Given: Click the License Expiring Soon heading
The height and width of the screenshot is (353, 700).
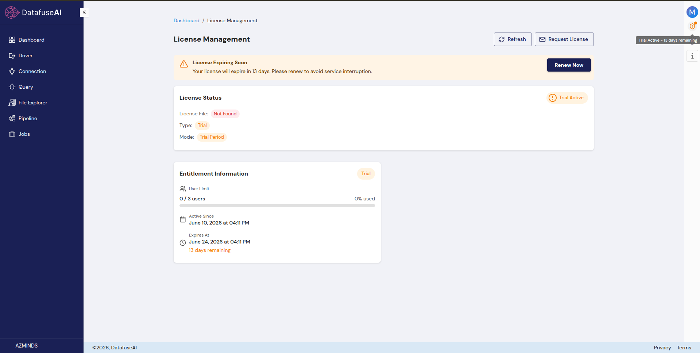Looking at the screenshot, I should coord(220,62).
